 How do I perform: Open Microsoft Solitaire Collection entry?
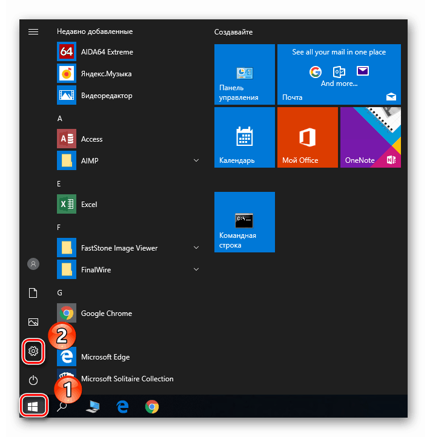coord(128,379)
